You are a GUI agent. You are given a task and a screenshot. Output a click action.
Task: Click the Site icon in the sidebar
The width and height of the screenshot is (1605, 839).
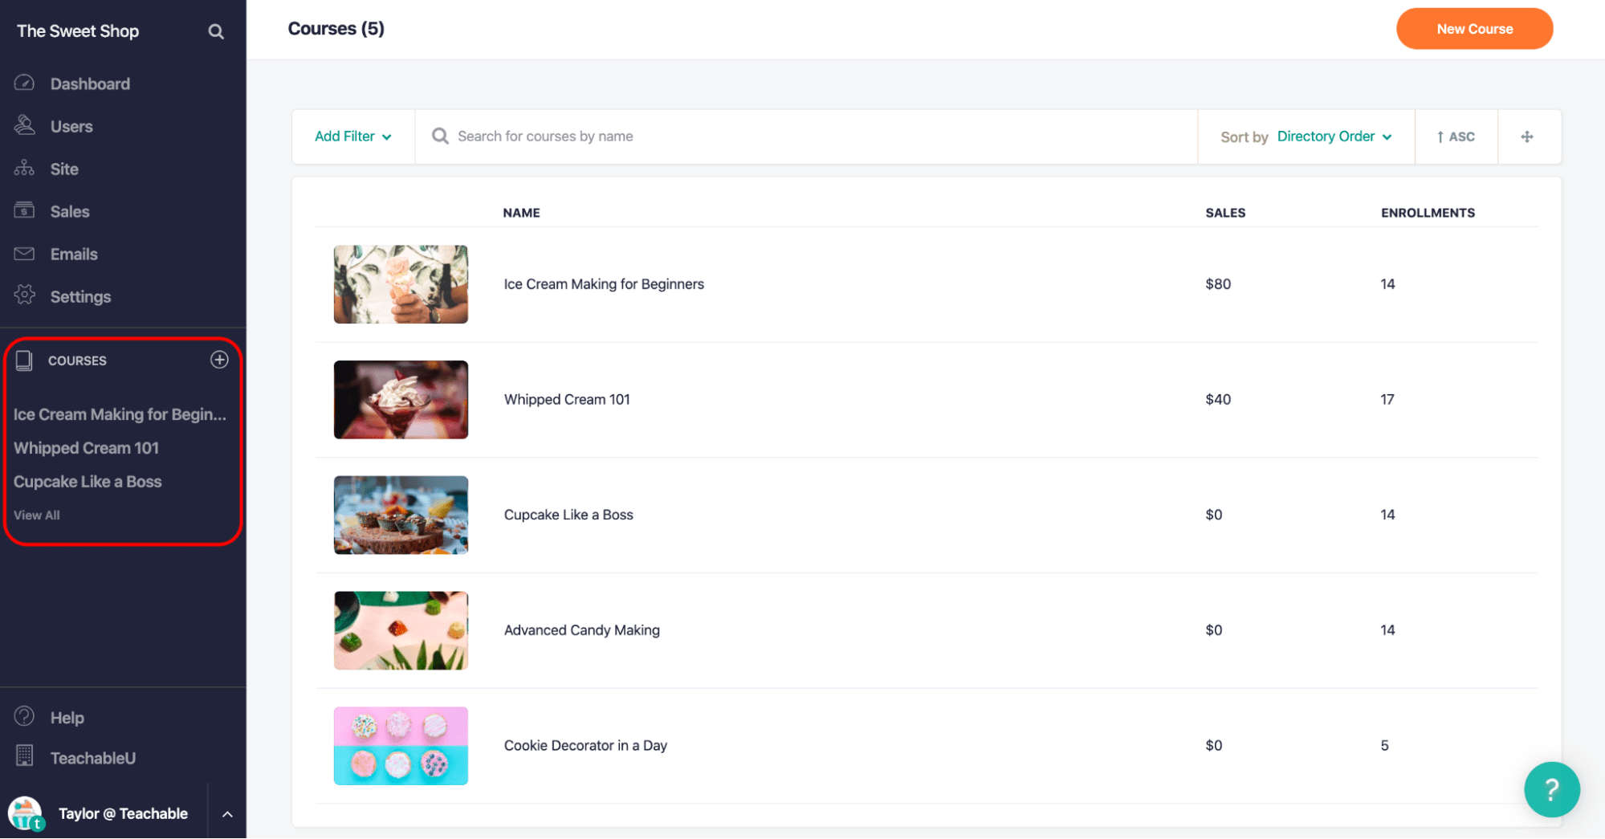click(24, 169)
